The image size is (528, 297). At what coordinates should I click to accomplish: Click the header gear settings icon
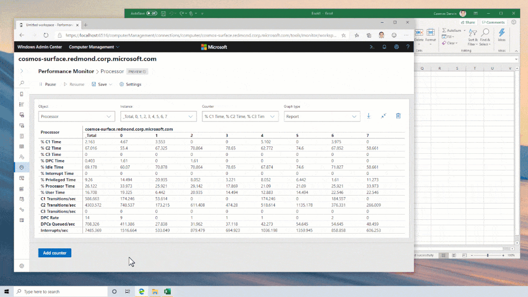tap(396, 47)
